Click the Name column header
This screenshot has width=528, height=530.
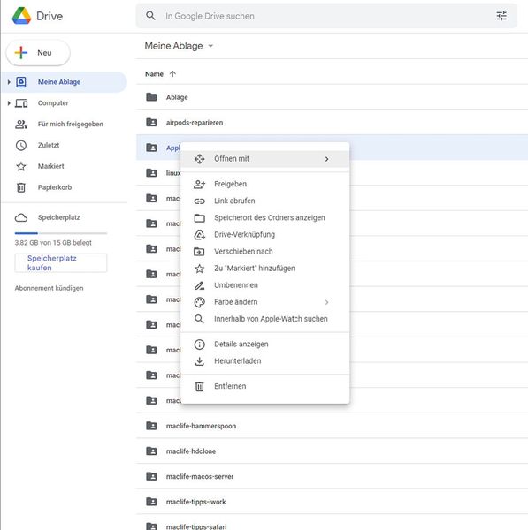click(x=154, y=74)
